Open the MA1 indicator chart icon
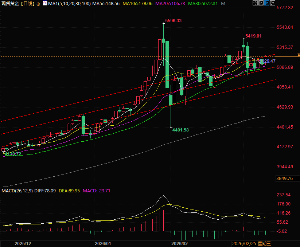Image resolution: width=300 pixels, height=247 pixels. pos(45,3)
